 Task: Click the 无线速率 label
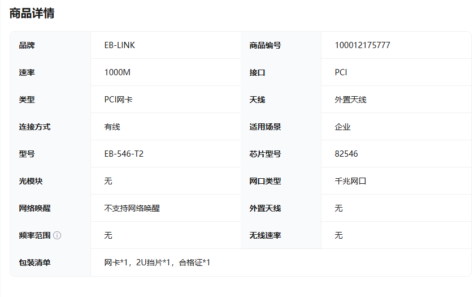[265, 235]
